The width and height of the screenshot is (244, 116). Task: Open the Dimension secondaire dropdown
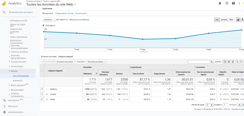tap(66, 62)
